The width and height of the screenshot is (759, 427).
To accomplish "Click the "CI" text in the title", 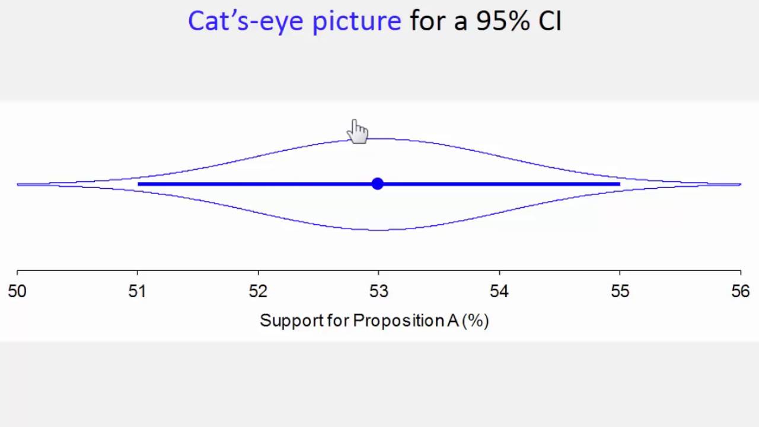I will (550, 21).
